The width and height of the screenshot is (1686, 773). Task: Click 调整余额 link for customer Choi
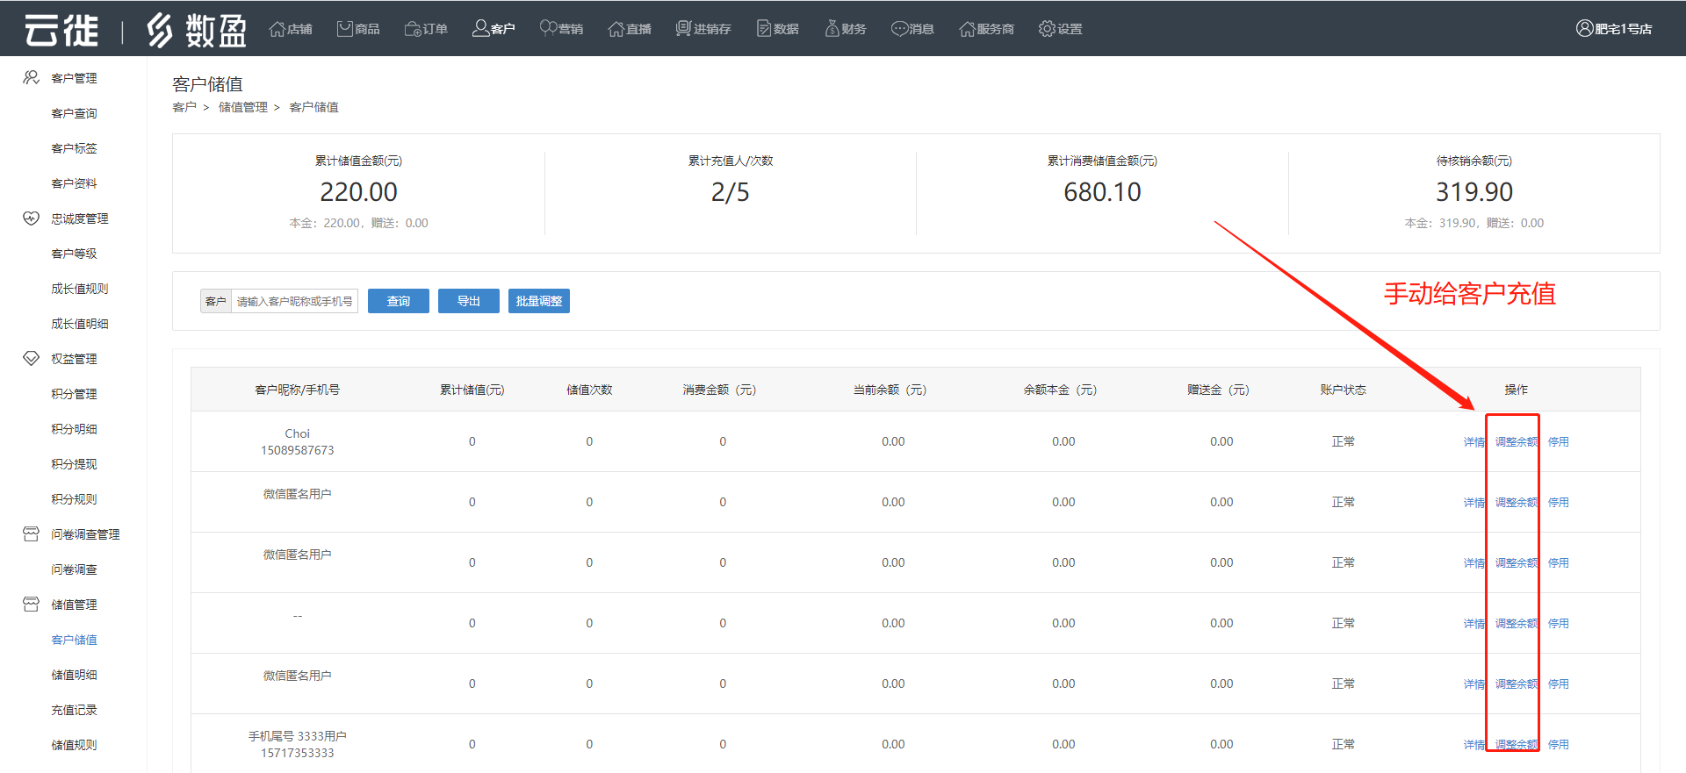point(1516,442)
